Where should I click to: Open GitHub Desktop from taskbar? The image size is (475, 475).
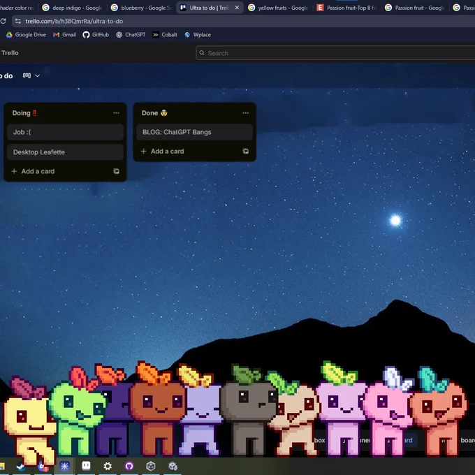[x=129, y=466]
